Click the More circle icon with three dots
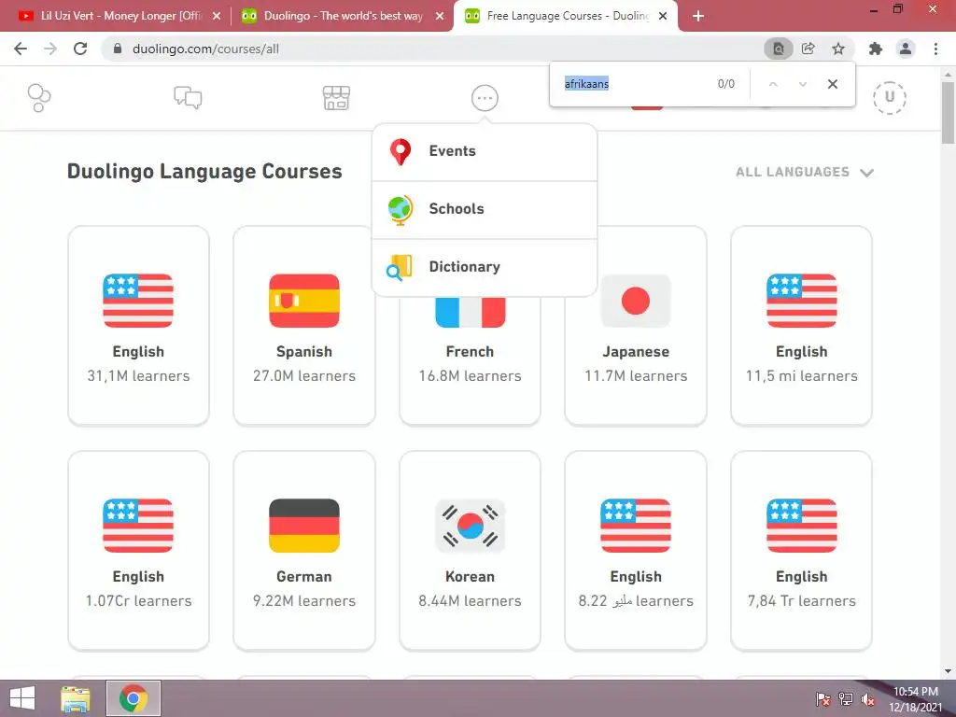956x717 pixels. pos(485,97)
